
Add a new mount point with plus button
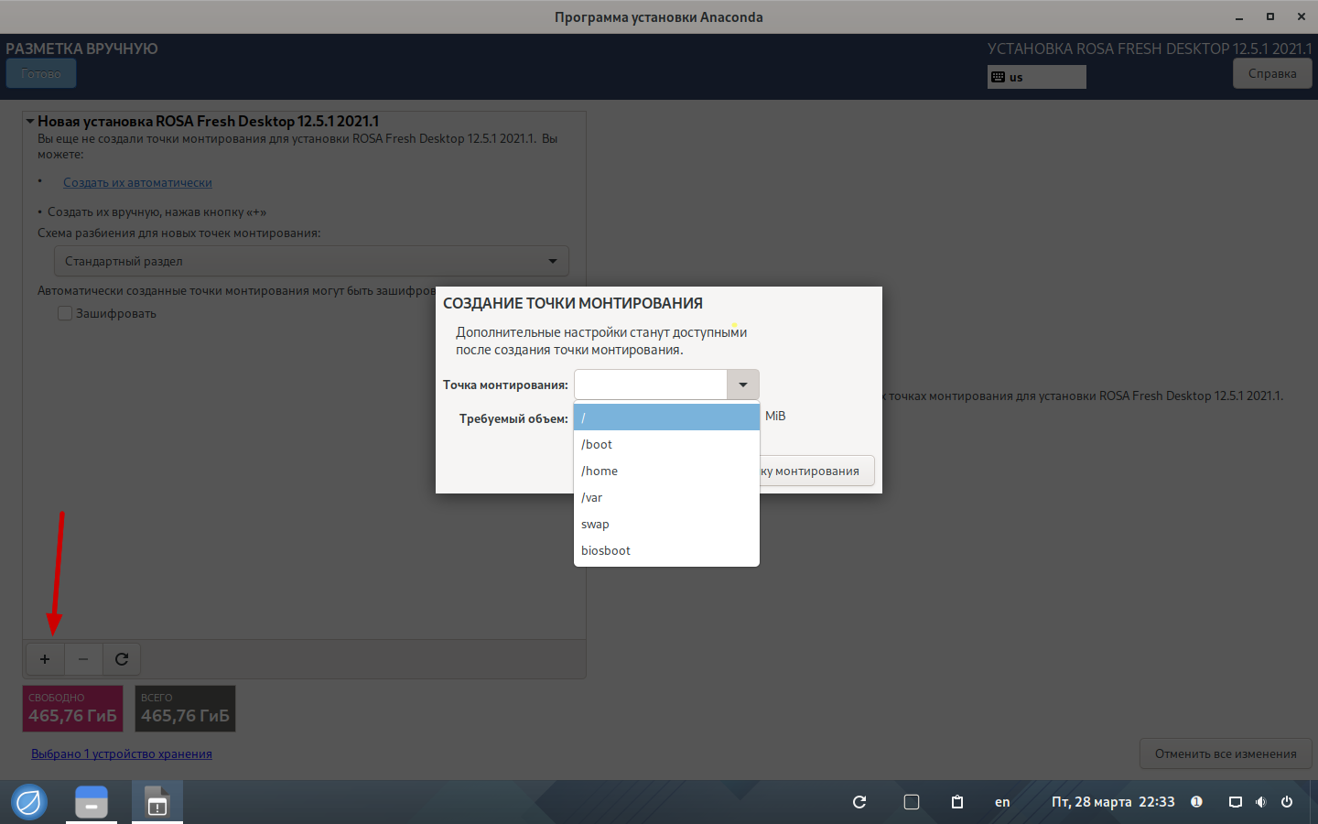point(45,659)
